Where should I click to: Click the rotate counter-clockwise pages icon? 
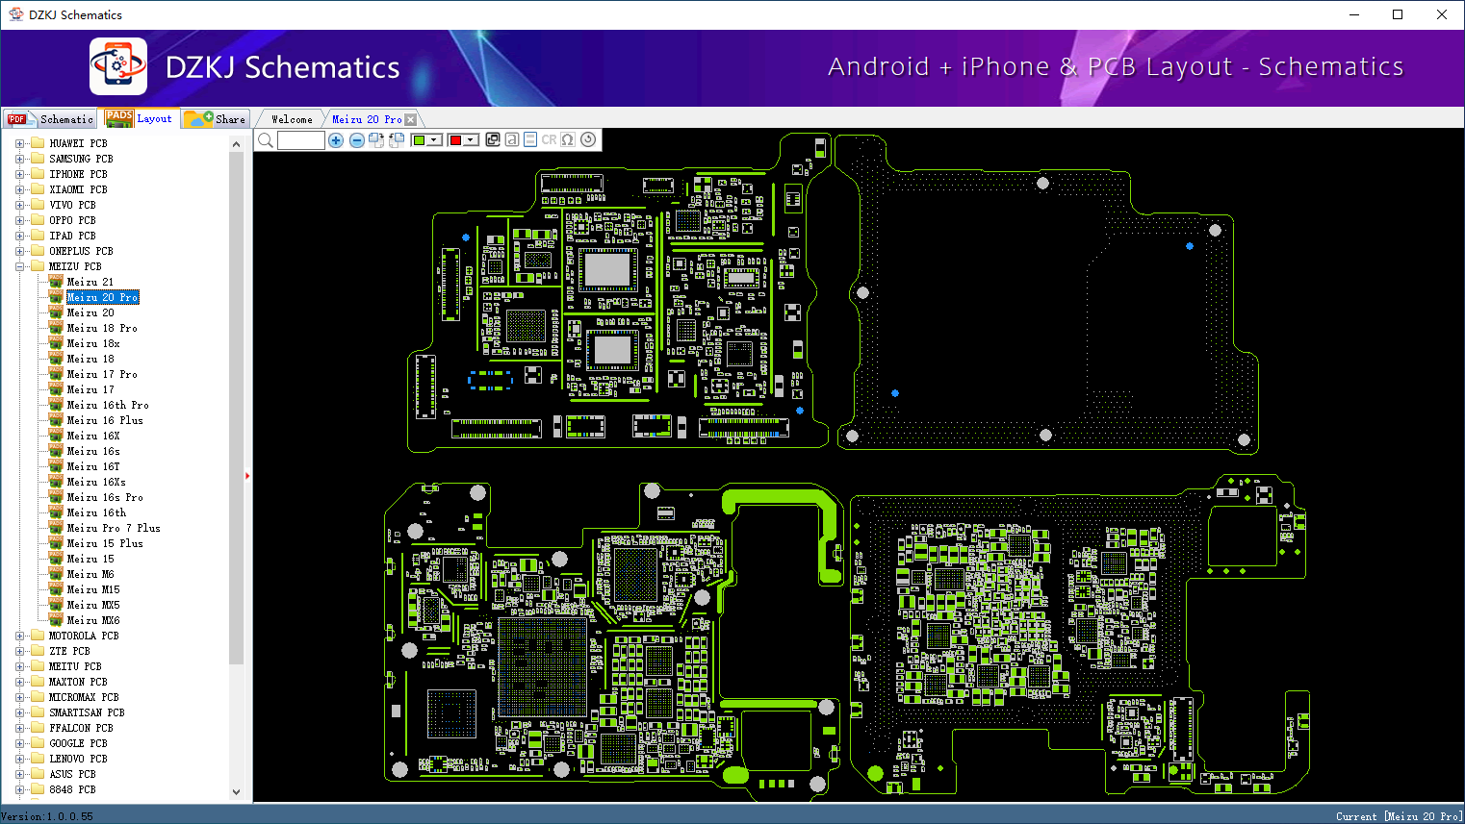tap(397, 140)
